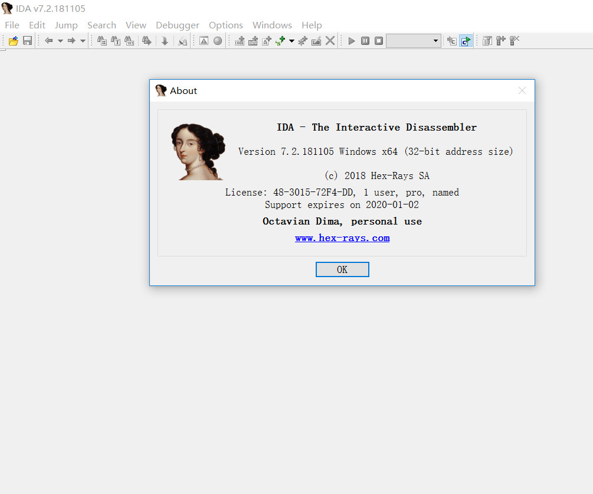Pause the debugger process
Image resolution: width=593 pixels, height=494 pixels.
365,41
